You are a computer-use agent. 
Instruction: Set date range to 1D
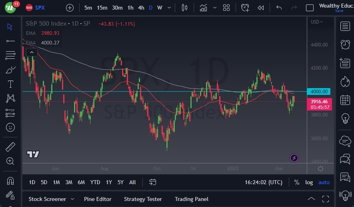click(32, 182)
